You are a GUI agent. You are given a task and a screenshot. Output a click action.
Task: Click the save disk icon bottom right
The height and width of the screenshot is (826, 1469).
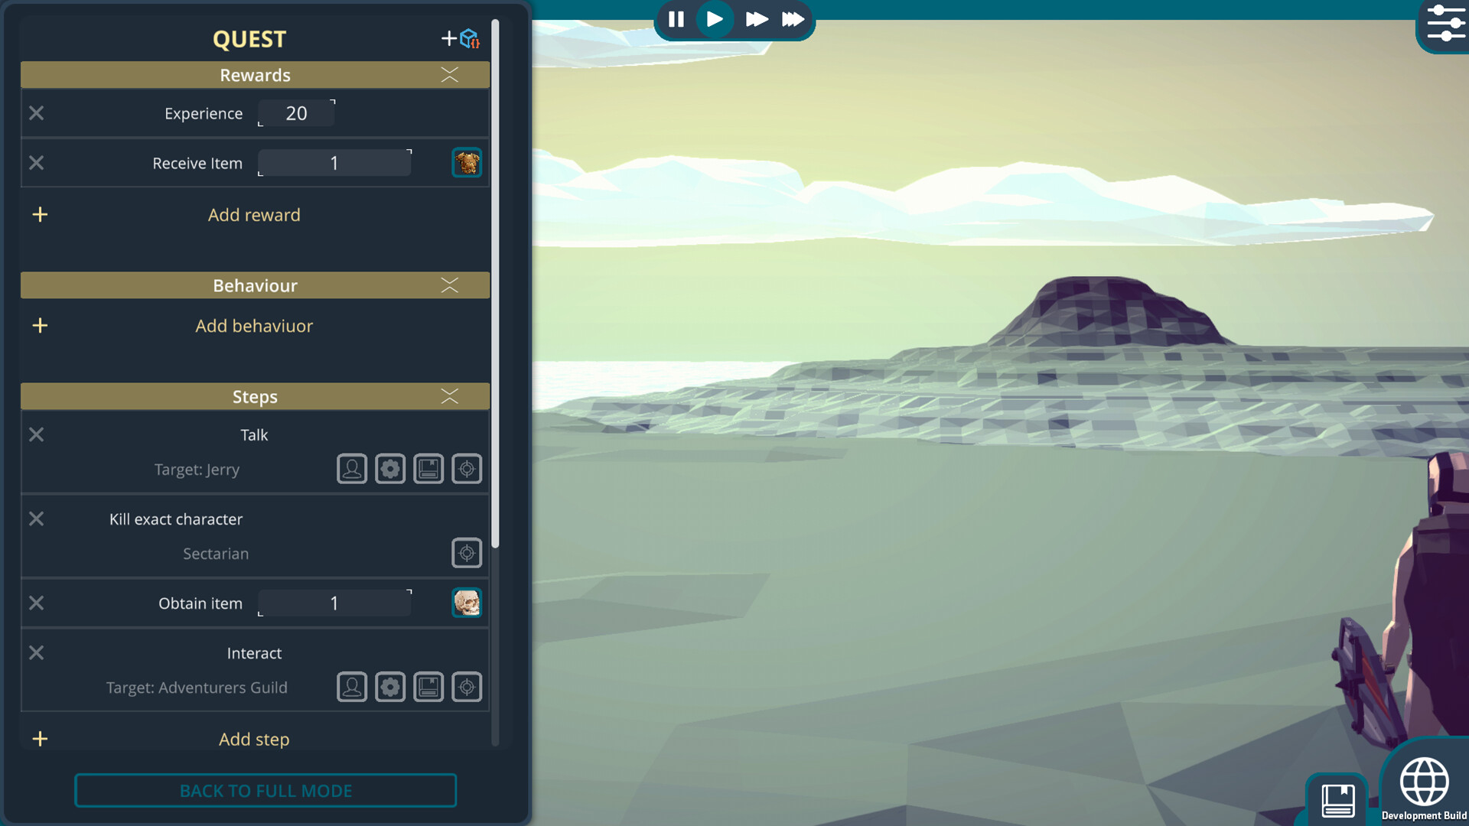(1337, 801)
